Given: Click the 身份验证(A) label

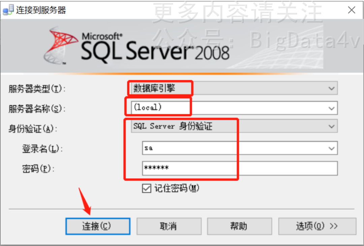Looking at the screenshot, I should point(33,129).
